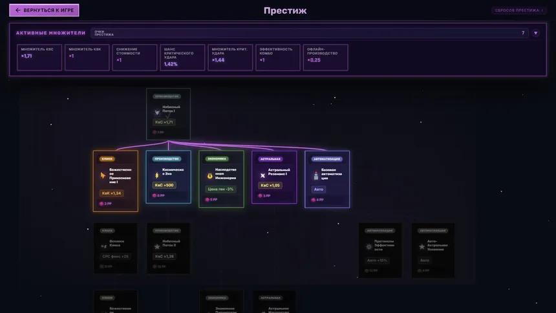Select the Базовая автоматизация upgrade title
The width and height of the screenshot is (556, 313).
(x=332, y=174)
